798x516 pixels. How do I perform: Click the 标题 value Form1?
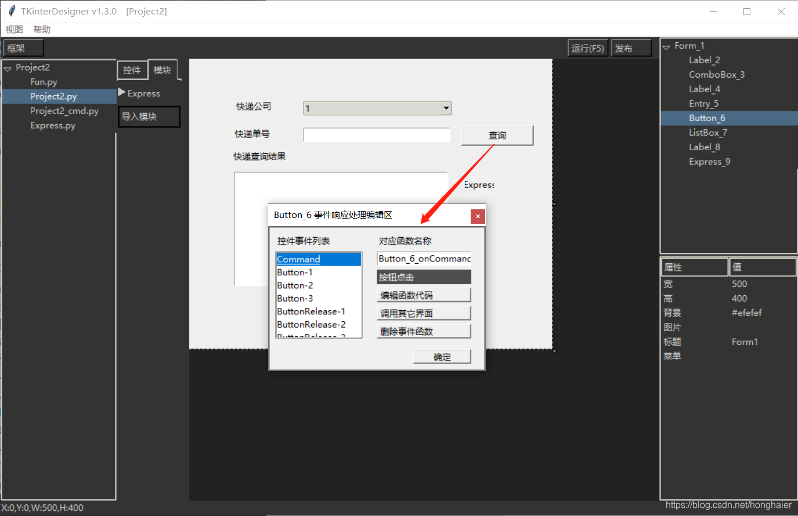pos(745,342)
